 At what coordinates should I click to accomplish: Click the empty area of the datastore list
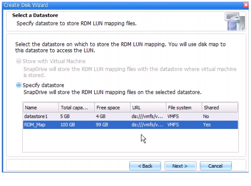tap(131, 140)
